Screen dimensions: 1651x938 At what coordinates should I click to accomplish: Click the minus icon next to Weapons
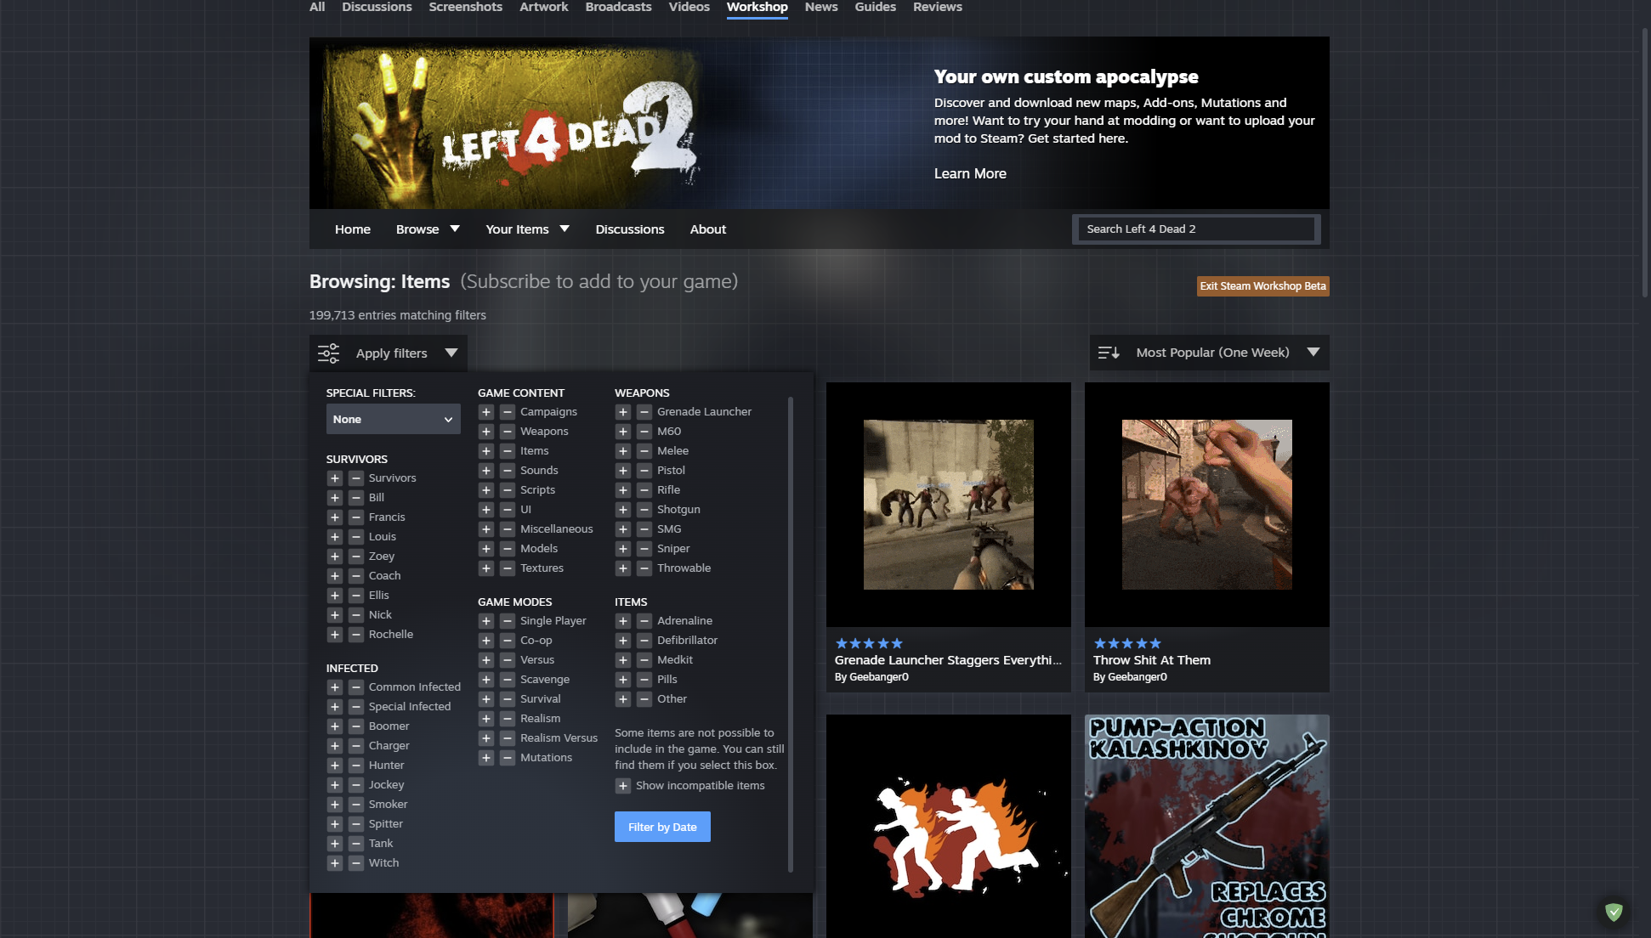508,432
